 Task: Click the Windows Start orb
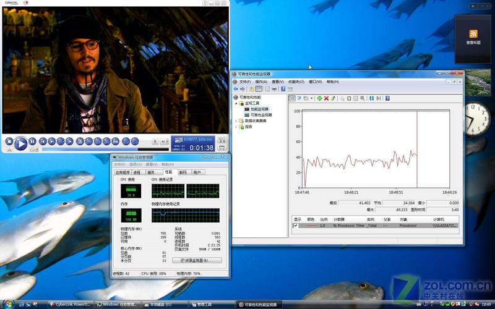[9, 304]
